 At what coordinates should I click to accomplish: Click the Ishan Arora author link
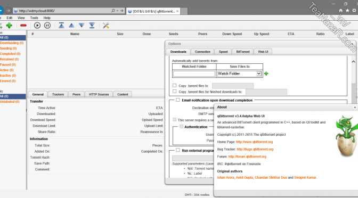225,177
